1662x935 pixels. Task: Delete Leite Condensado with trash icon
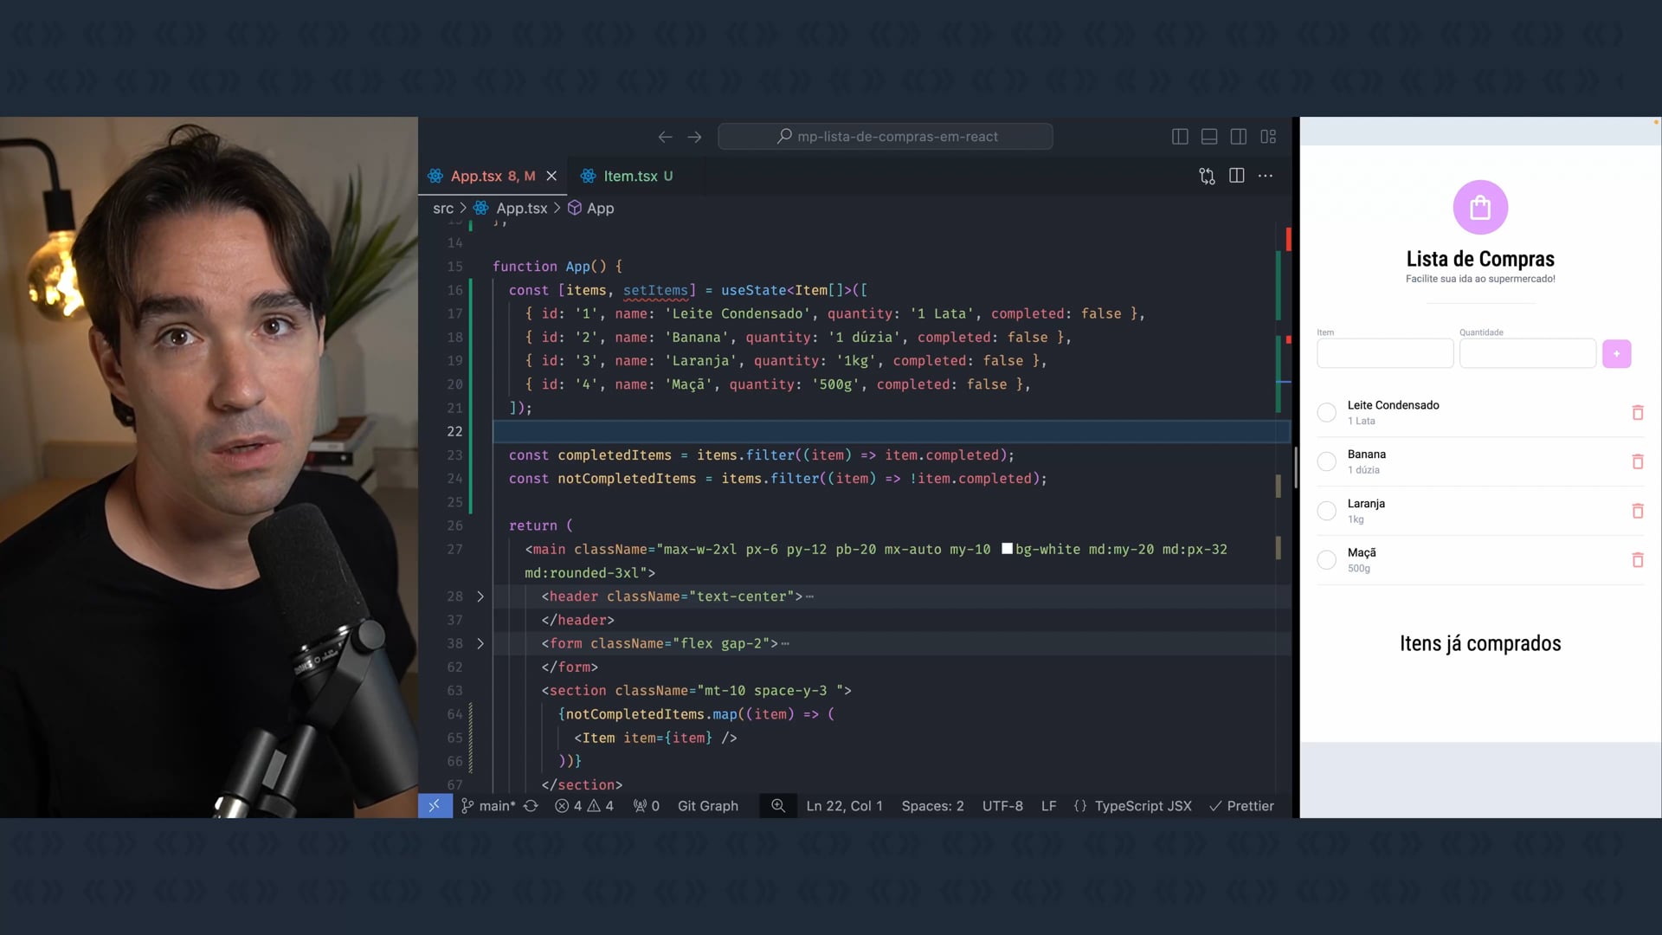click(1637, 413)
